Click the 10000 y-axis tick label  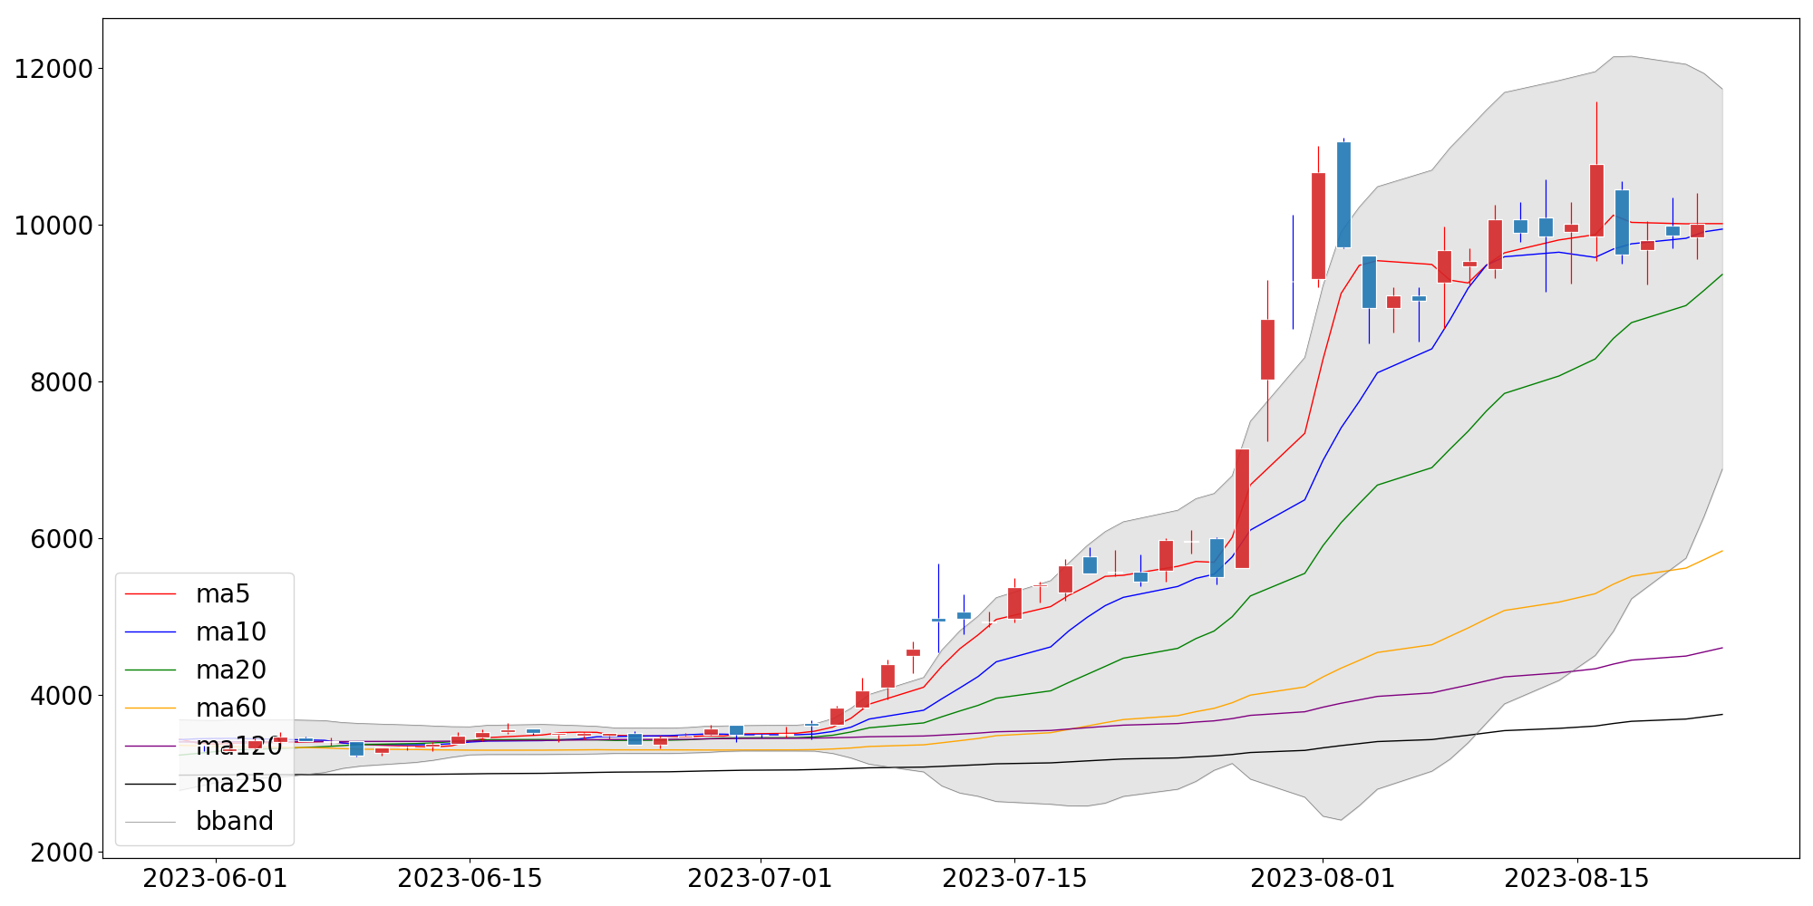point(53,226)
